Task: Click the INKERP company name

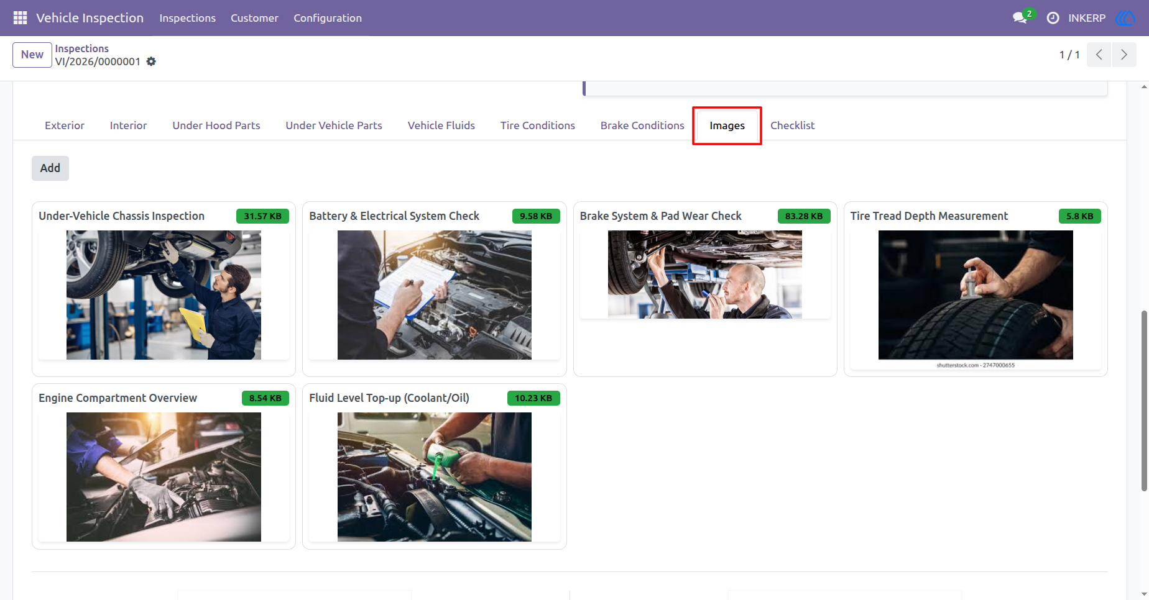Action: pyautogui.click(x=1087, y=18)
